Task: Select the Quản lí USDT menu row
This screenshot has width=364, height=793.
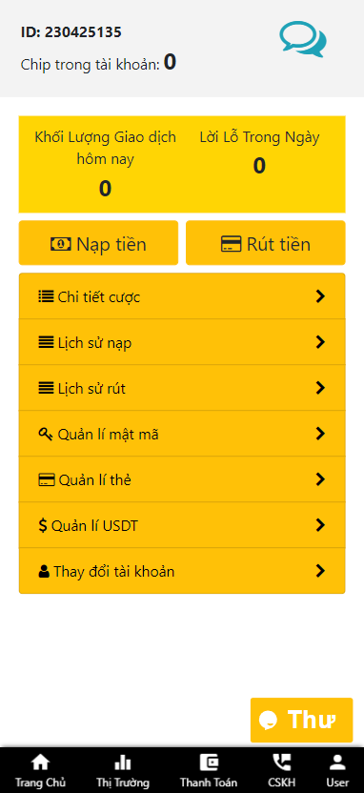Action: [182, 525]
